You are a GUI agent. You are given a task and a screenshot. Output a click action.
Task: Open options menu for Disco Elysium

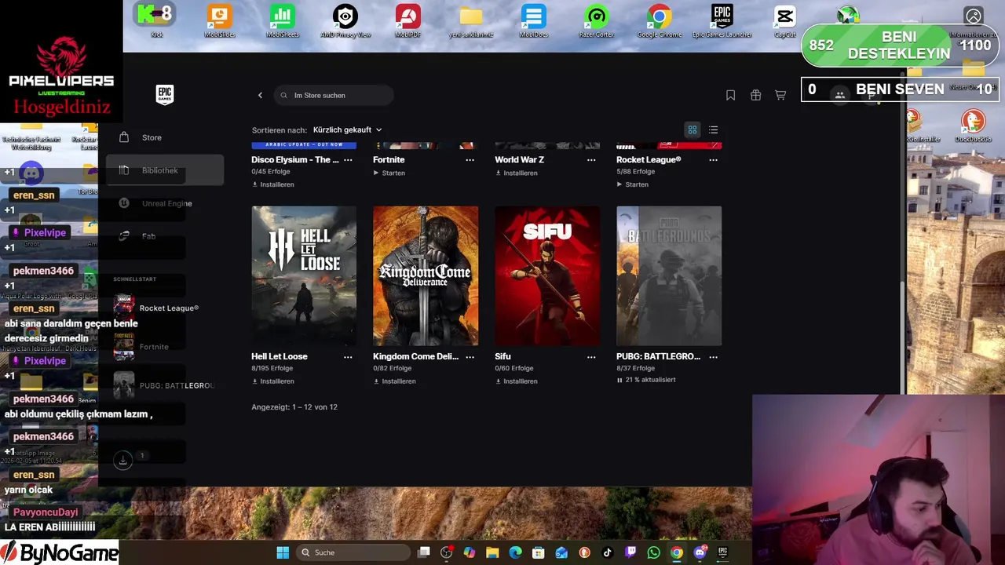tap(348, 159)
